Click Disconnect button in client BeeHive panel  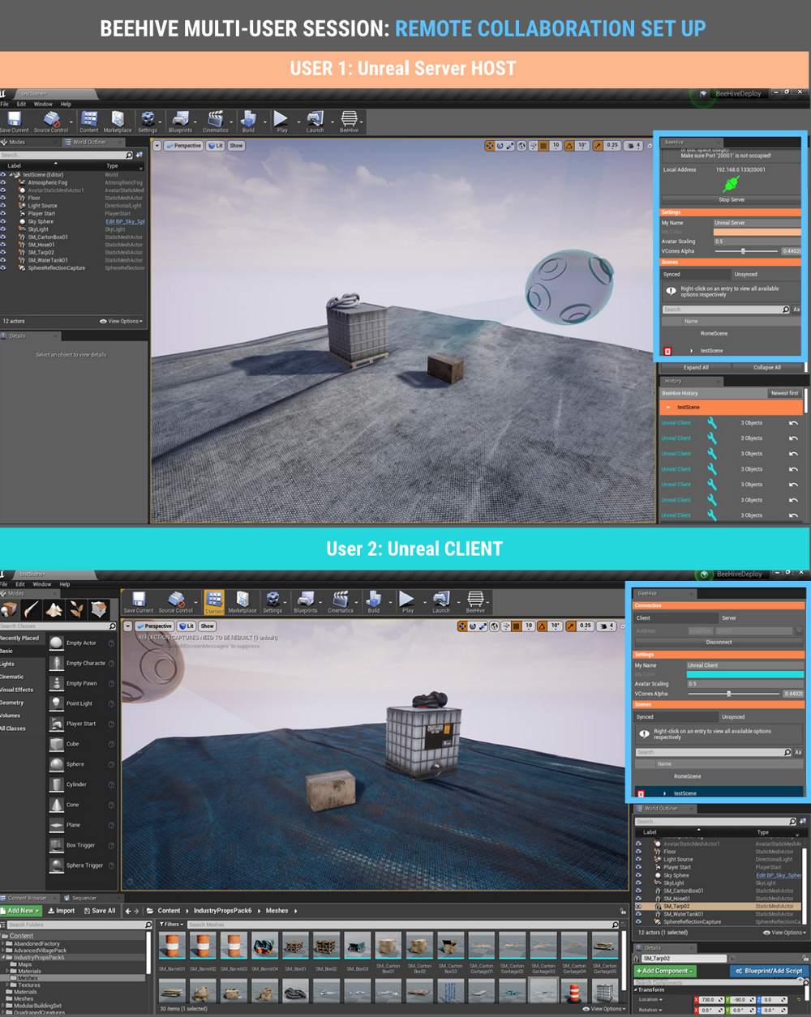(x=719, y=642)
